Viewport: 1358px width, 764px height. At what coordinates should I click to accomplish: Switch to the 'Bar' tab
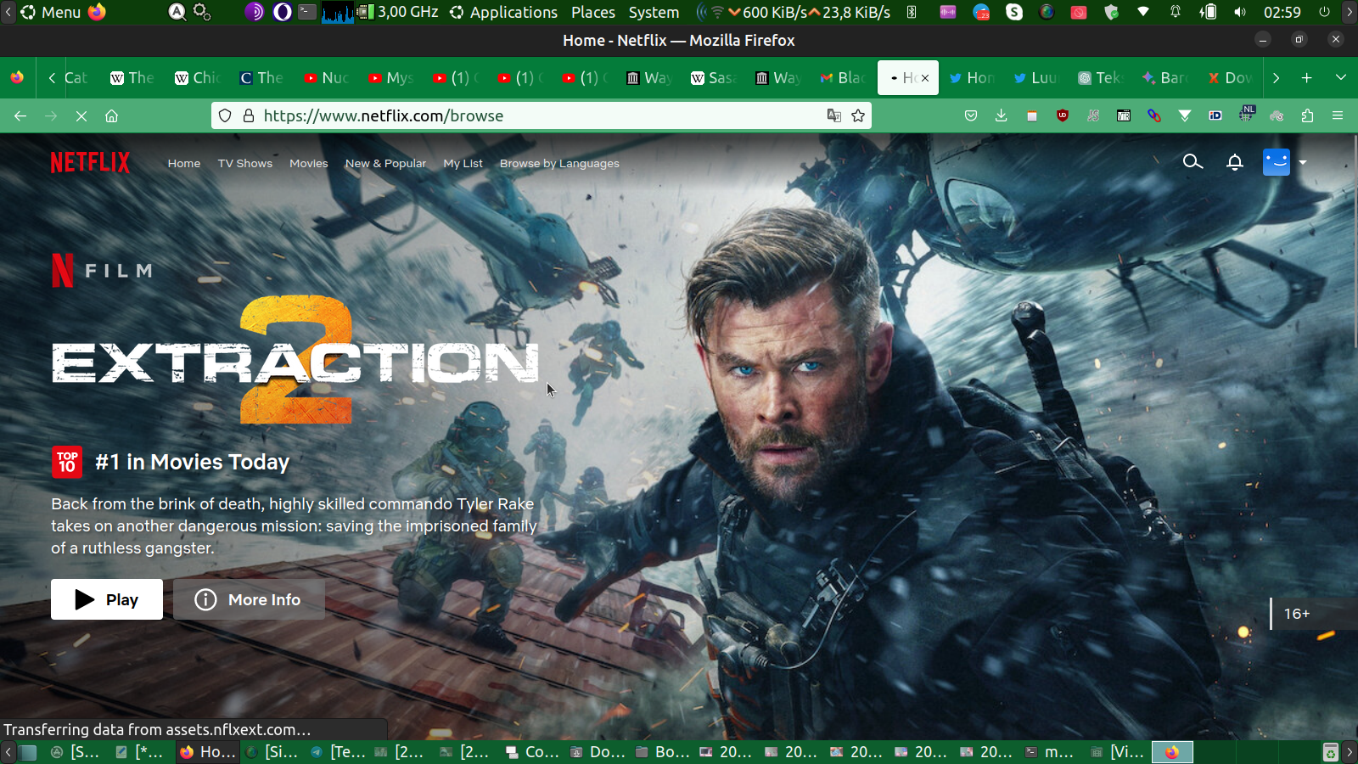click(1165, 78)
